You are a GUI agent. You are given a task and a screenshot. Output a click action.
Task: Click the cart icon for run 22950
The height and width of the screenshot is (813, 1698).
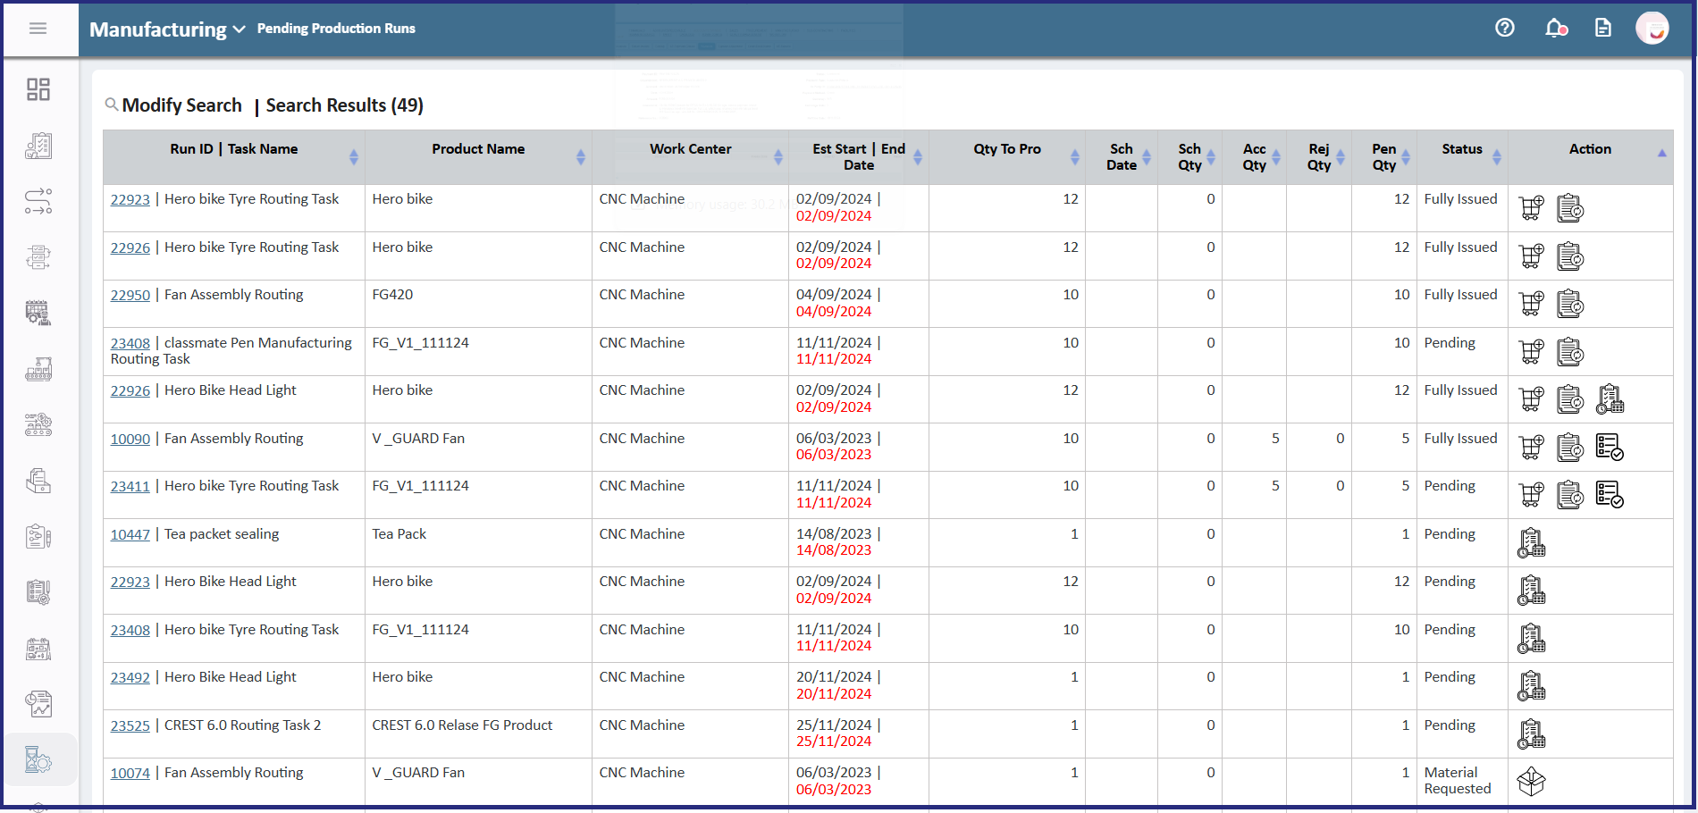(x=1532, y=304)
